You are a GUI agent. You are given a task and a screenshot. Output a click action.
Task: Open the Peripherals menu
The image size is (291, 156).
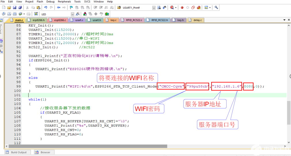[x=64, y=2]
